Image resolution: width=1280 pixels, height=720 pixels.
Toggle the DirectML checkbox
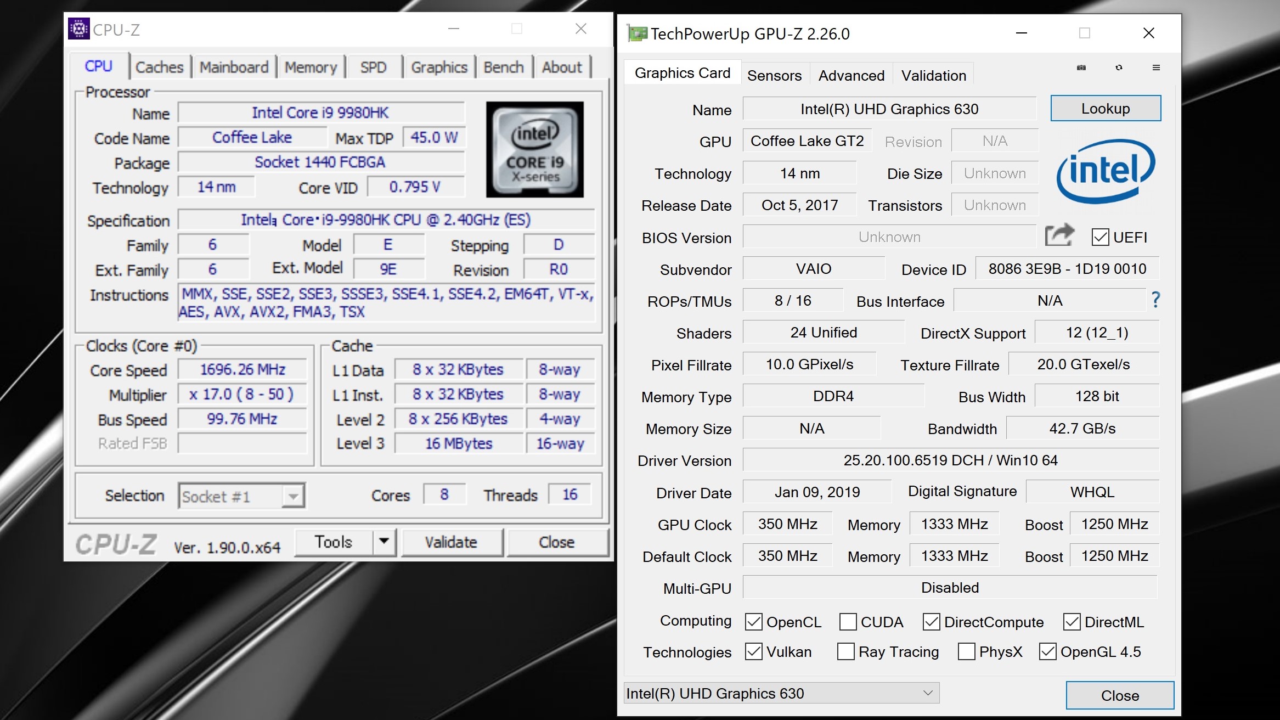[x=1072, y=622]
